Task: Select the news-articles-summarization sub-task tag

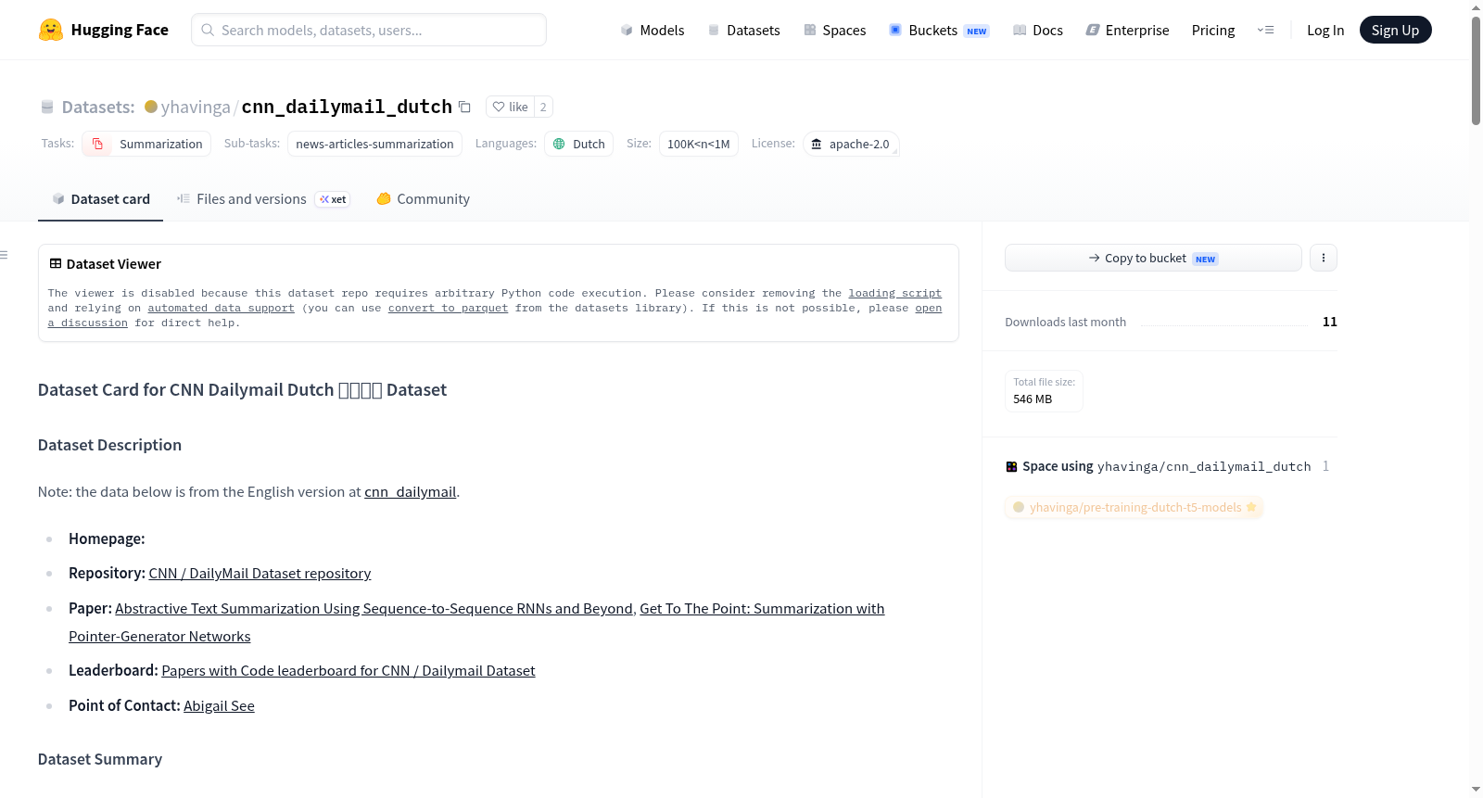Action: coord(374,144)
